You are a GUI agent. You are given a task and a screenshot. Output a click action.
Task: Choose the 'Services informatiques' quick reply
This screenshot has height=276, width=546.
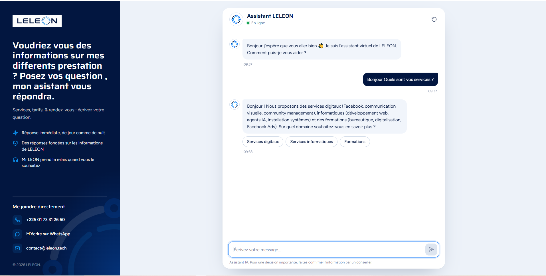click(x=312, y=142)
